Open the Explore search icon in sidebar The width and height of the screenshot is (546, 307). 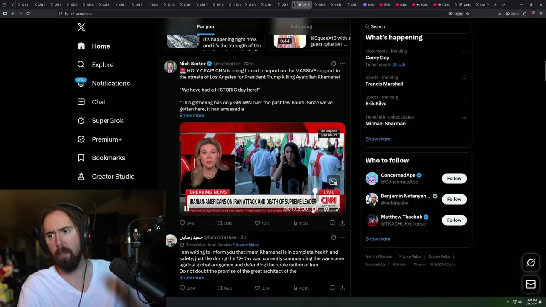pyautogui.click(x=81, y=64)
